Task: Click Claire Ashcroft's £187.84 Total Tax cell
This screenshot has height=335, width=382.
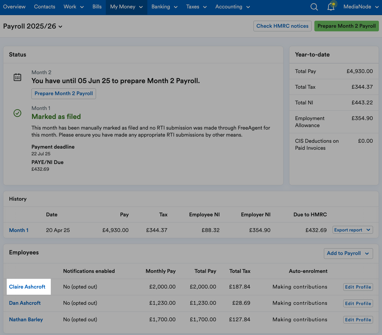Action: 240,287
